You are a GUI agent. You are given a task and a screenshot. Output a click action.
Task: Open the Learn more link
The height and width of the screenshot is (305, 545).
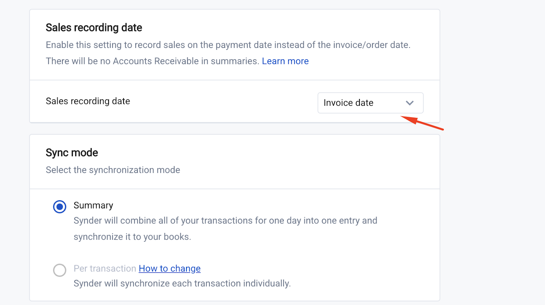(x=285, y=61)
